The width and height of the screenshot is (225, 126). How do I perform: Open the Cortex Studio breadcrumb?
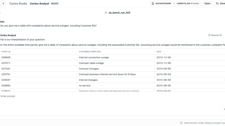[18, 3]
